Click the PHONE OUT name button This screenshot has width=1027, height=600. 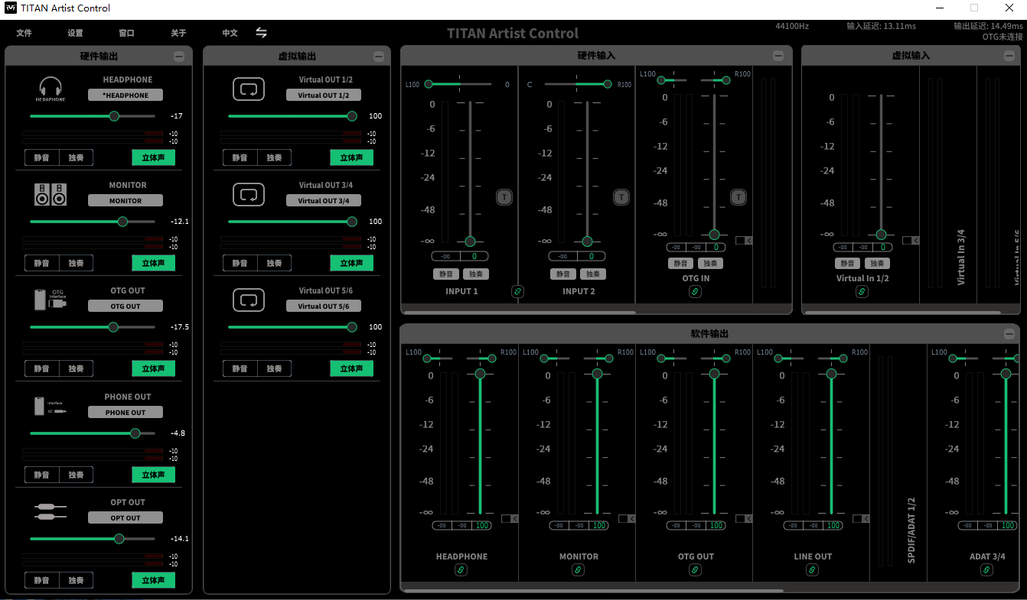coord(126,412)
